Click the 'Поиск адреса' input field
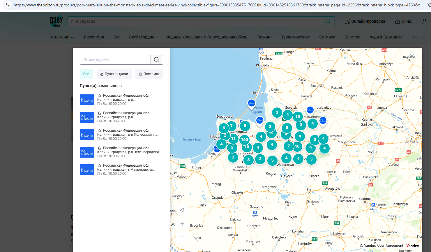Image resolution: width=431 pixels, height=252 pixels. [115, 60]
